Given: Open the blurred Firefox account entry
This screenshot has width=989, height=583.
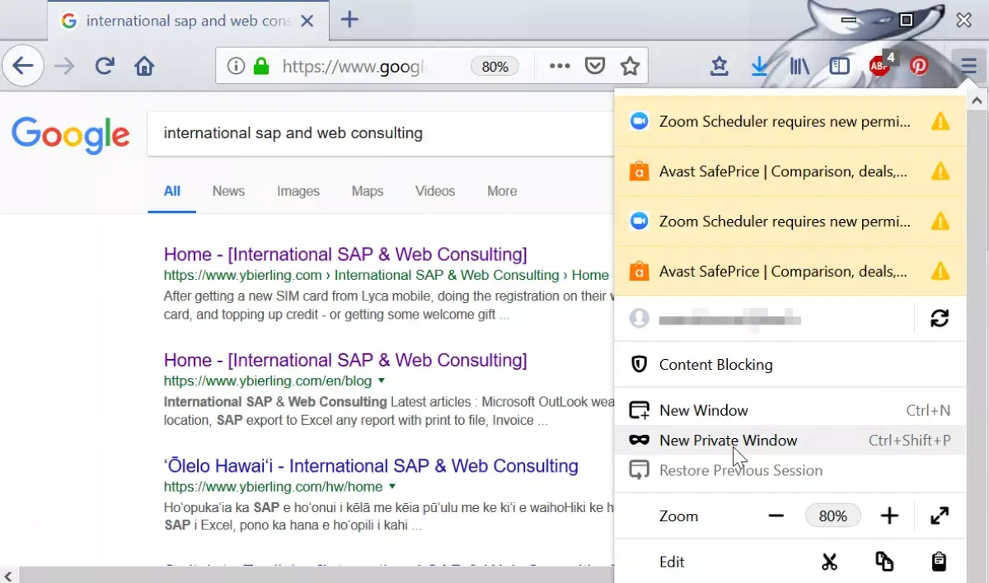Looking at the screenshot, I should pos(764,318).
